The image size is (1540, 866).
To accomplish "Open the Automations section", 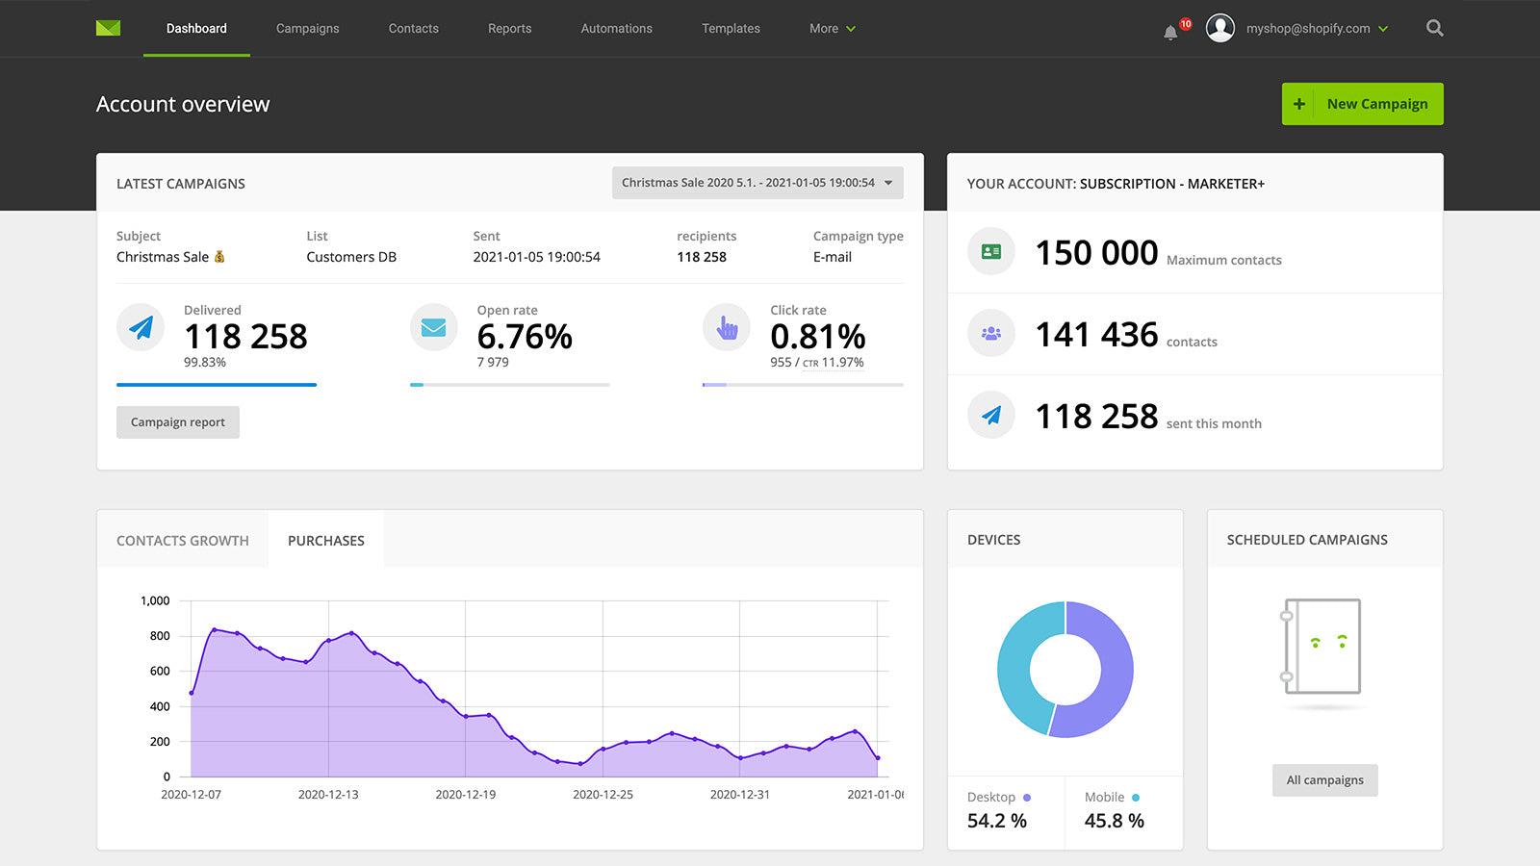I will tap(616, 29).
